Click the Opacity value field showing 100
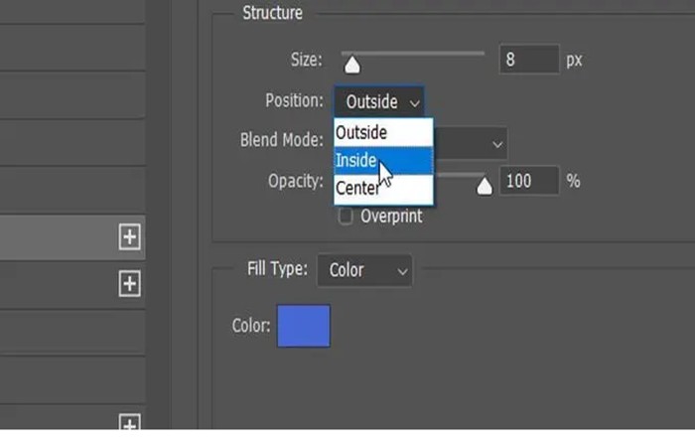The height and width of the screenshot is (447, 695). coord(529,181)
